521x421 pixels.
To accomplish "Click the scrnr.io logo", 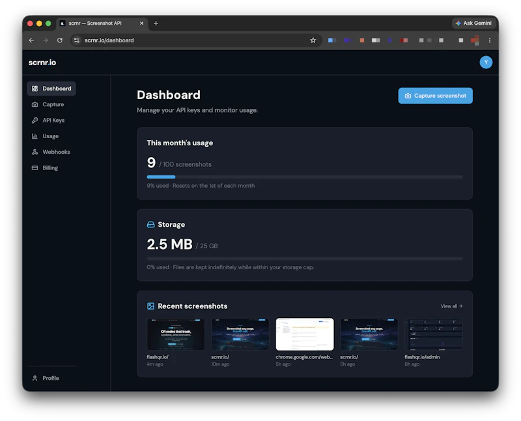I will (x=42, y=63).
